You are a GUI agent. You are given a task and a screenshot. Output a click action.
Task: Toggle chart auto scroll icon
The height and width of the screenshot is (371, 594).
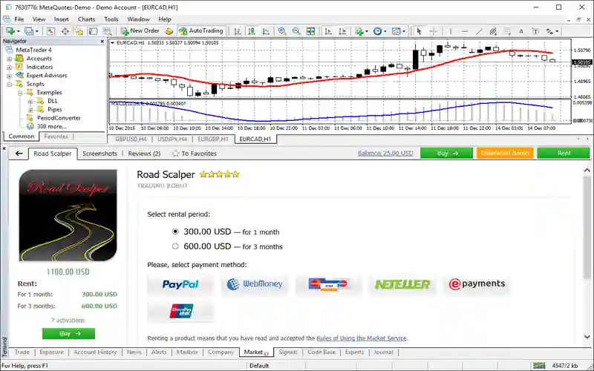coord(328,31)
